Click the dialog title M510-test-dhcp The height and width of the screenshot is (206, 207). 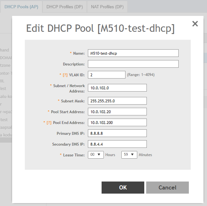point(100,28)
